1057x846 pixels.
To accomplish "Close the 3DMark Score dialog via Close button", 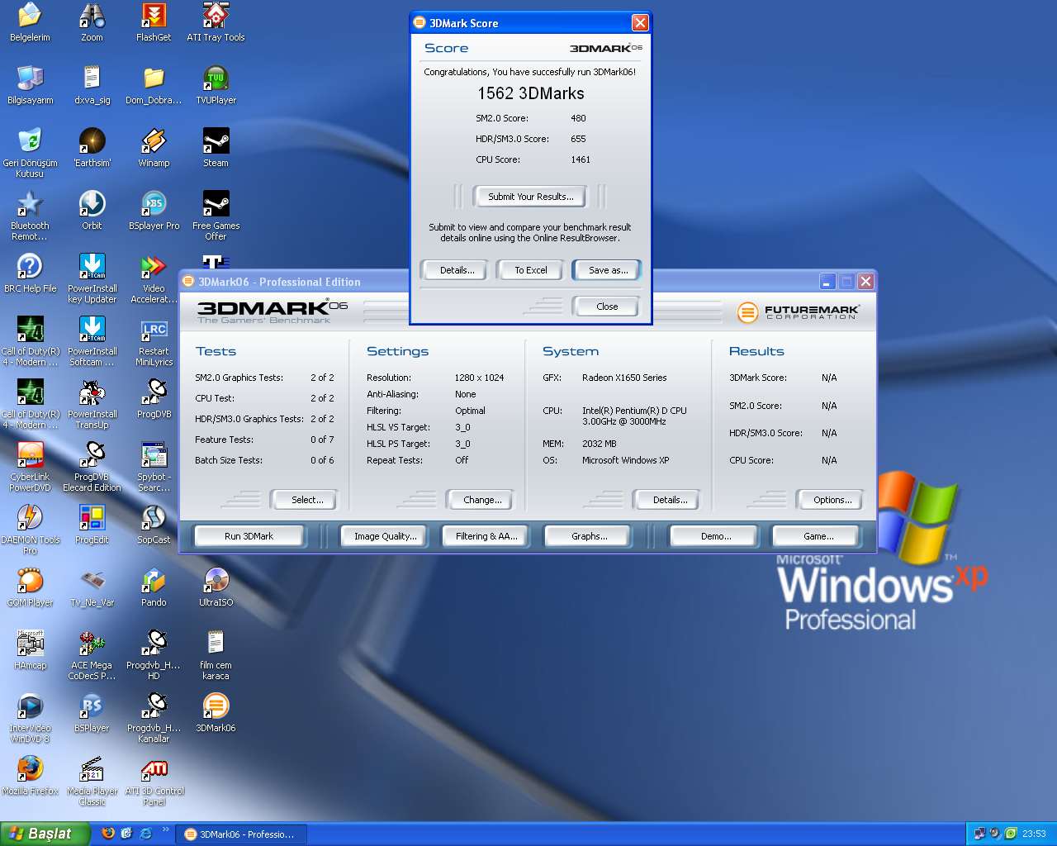I will [x=607, y=307].
